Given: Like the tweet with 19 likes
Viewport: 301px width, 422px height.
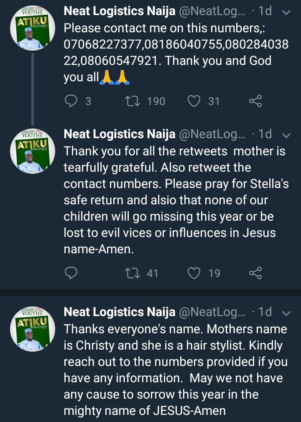Looking at the screenshot, I should tap(194, 273).
